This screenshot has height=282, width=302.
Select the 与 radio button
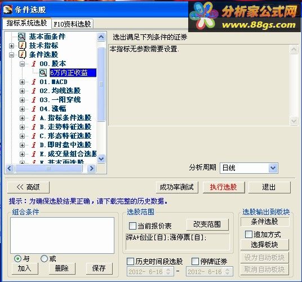click(x=17, y=258)
